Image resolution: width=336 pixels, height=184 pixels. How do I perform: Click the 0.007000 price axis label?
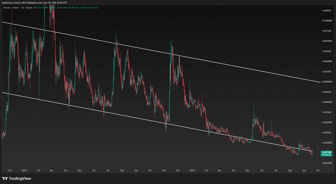327,41
